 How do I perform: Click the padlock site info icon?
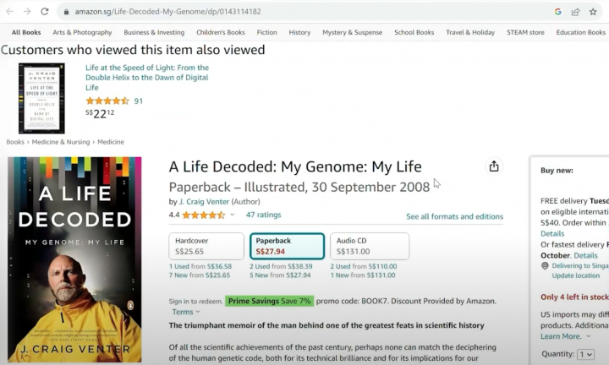click(x=66, y=12)
